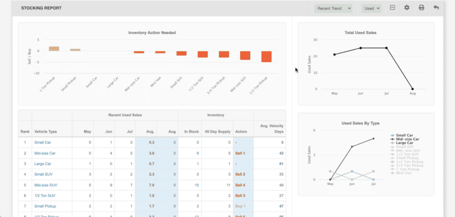This screenshot has height=217, width=455.
Task: Click Buy 1 action for Small Pickup
Action: 240,206
